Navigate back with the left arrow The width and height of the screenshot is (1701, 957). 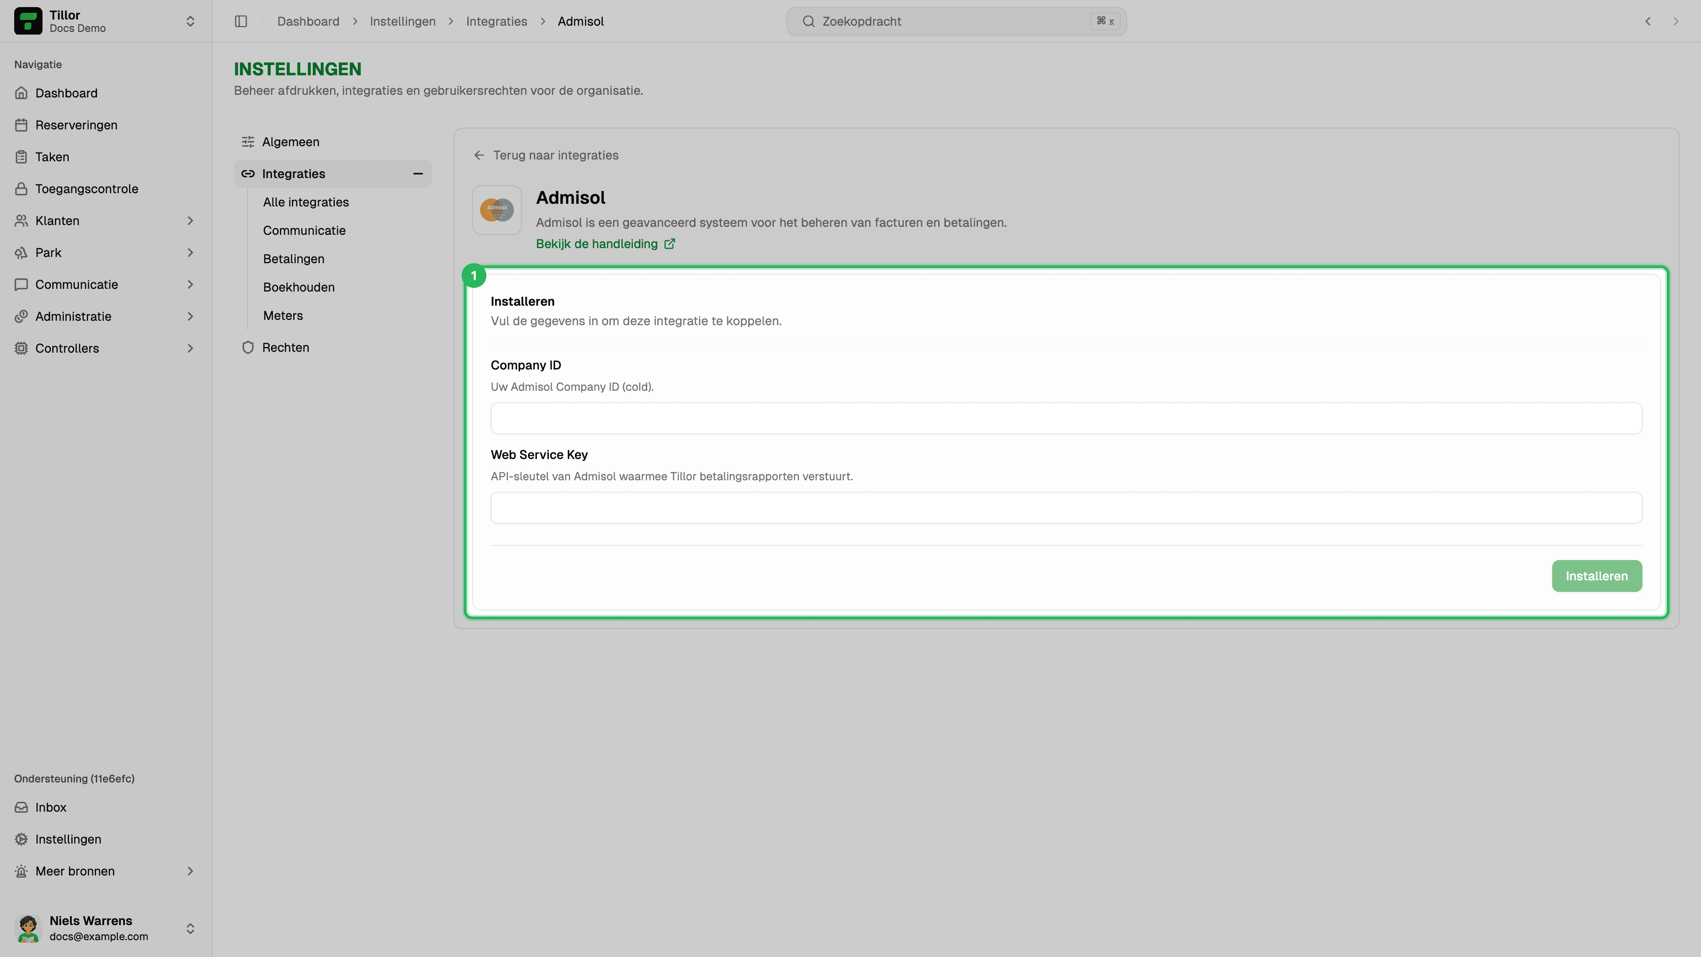1648,21
